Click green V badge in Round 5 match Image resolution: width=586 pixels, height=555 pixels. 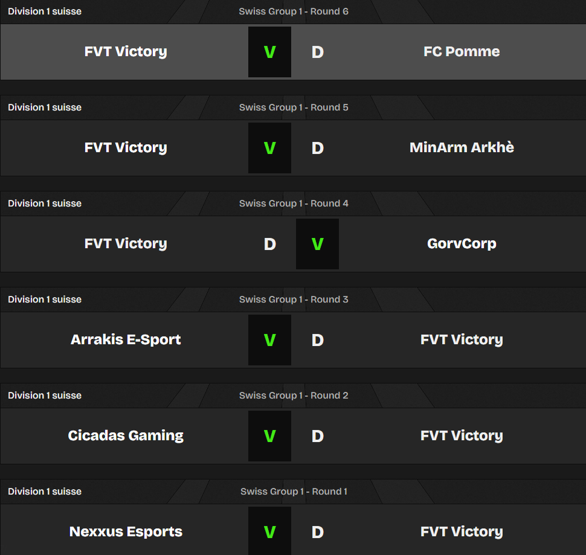pos(269,148)
